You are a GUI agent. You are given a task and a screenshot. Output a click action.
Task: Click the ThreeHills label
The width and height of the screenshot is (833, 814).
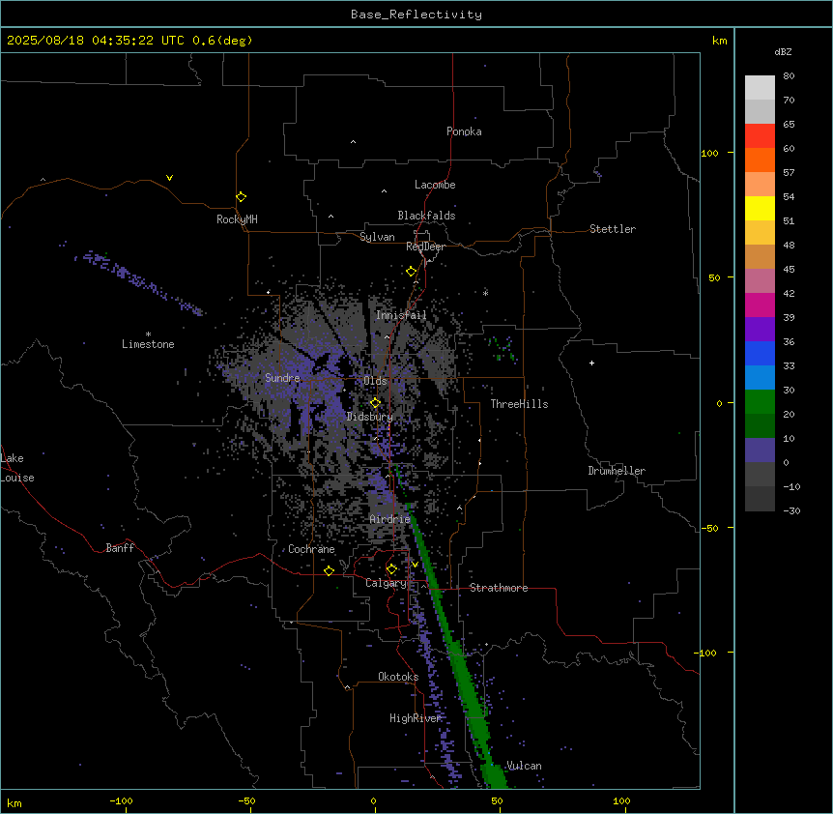coord(519,404)
